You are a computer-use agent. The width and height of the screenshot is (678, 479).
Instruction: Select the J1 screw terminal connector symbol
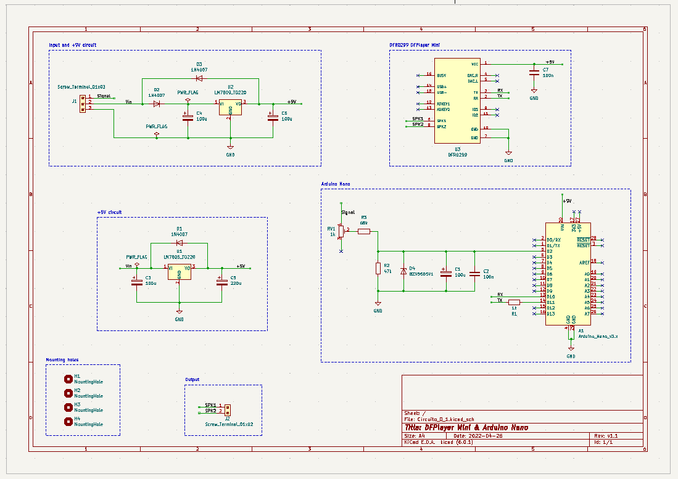pos(82,104)
